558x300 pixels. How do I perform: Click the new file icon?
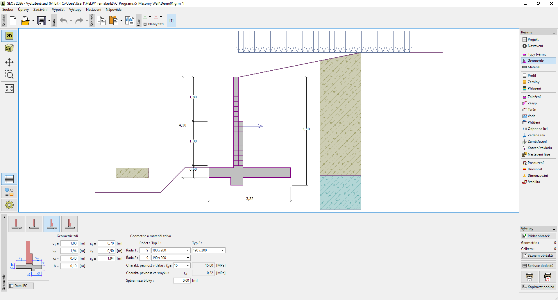(13, 21)
